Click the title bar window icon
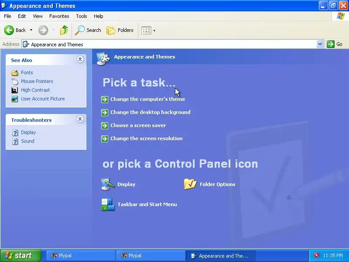Image resolution: width=349 pixels, height=262 pixels. point(4,6)
